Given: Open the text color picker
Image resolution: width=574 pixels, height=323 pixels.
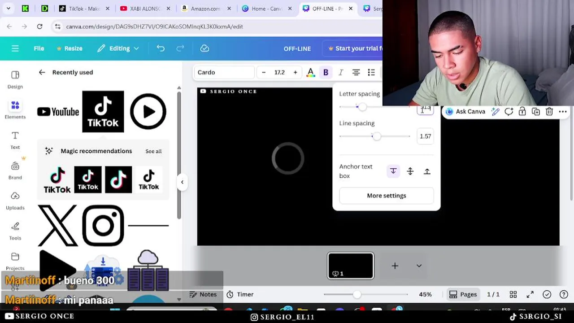Looking at the screenshot, I should click(310, 72).
